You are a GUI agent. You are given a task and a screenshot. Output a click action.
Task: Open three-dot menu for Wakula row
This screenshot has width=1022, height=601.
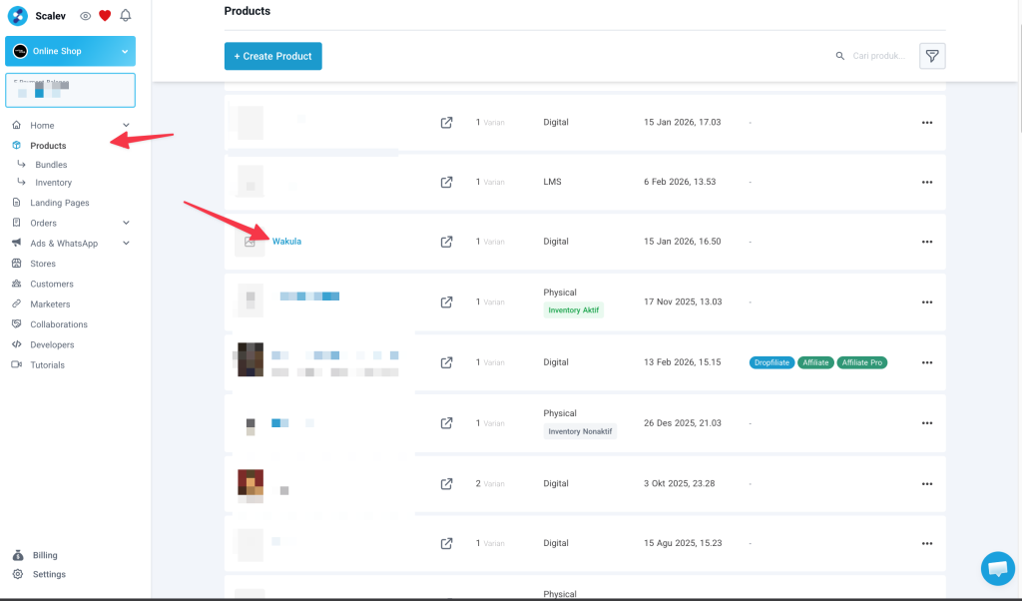[x=926, y=242]
